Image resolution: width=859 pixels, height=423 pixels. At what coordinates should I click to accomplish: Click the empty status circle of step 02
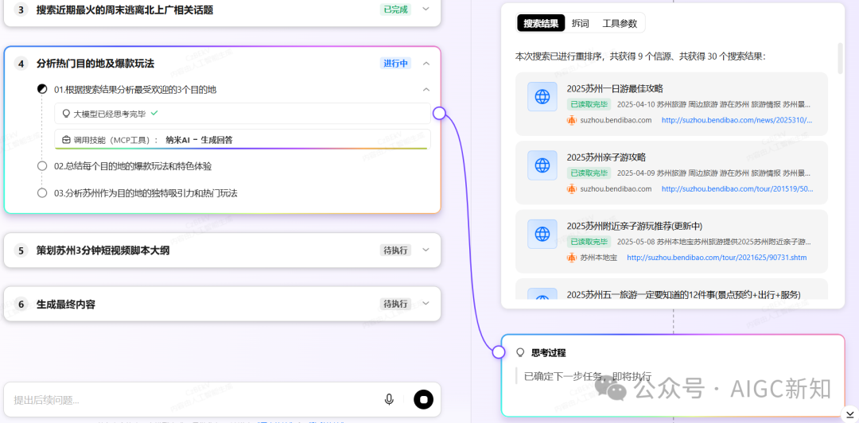tap(42, 166)
